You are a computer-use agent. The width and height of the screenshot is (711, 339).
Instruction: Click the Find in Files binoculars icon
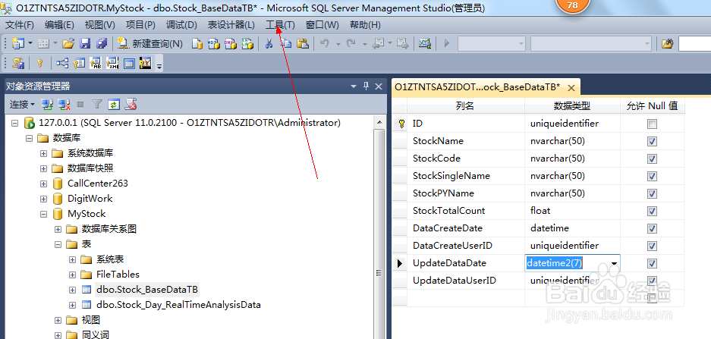668,43
